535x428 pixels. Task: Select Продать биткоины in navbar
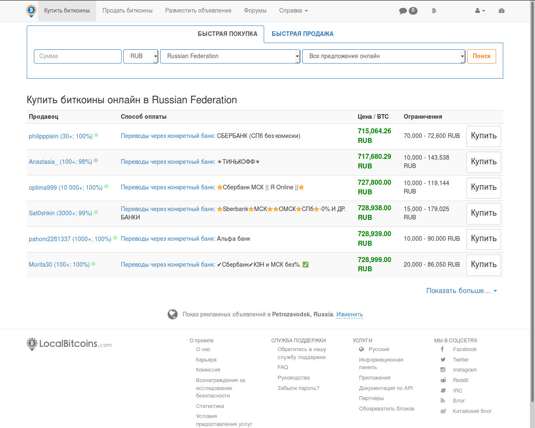[x=127, y=11]
